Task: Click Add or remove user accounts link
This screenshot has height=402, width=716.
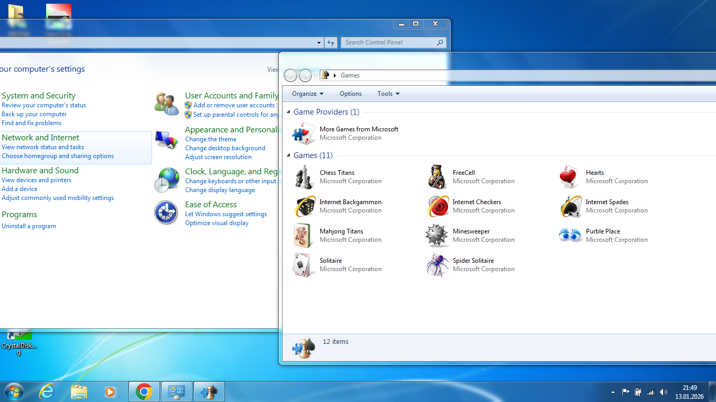Action: [x=234, y=105]
